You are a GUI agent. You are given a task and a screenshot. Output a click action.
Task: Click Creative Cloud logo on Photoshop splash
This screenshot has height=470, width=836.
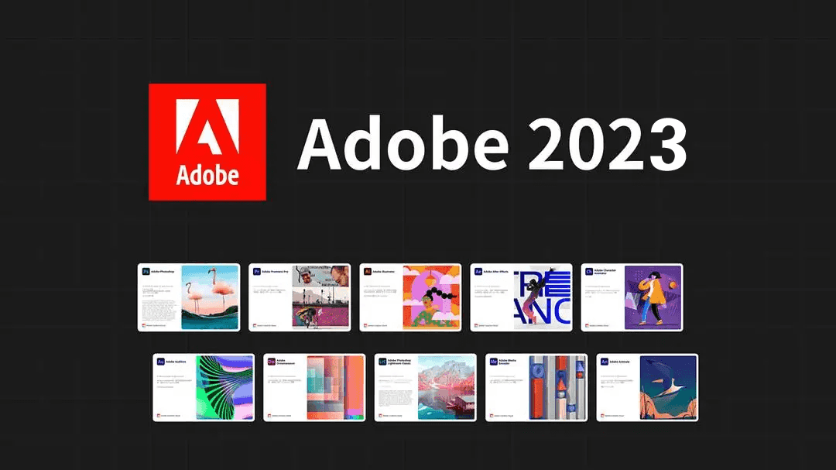pyautogui.click(x=144, y=325)
